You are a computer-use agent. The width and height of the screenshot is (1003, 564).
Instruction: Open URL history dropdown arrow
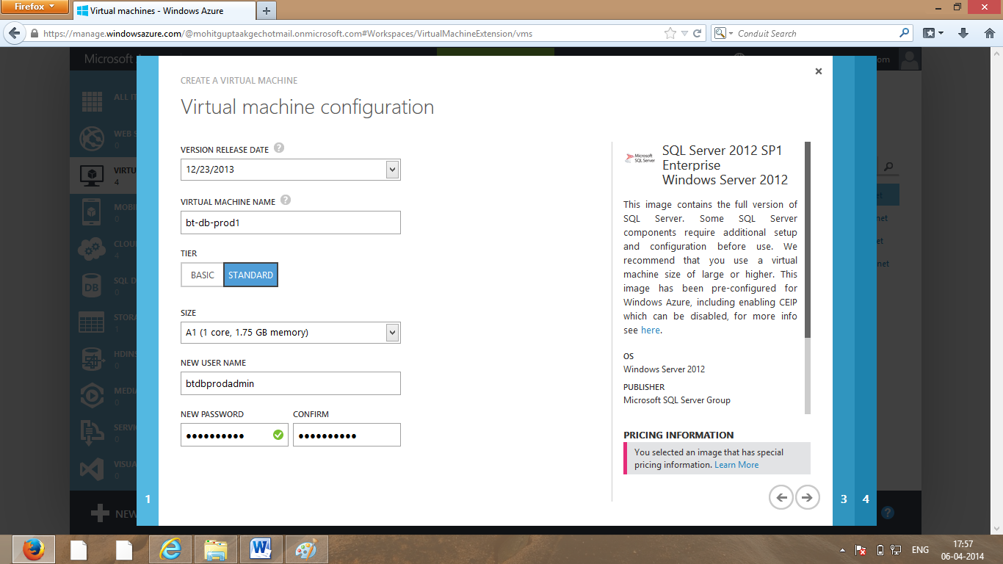coord(684,33)
